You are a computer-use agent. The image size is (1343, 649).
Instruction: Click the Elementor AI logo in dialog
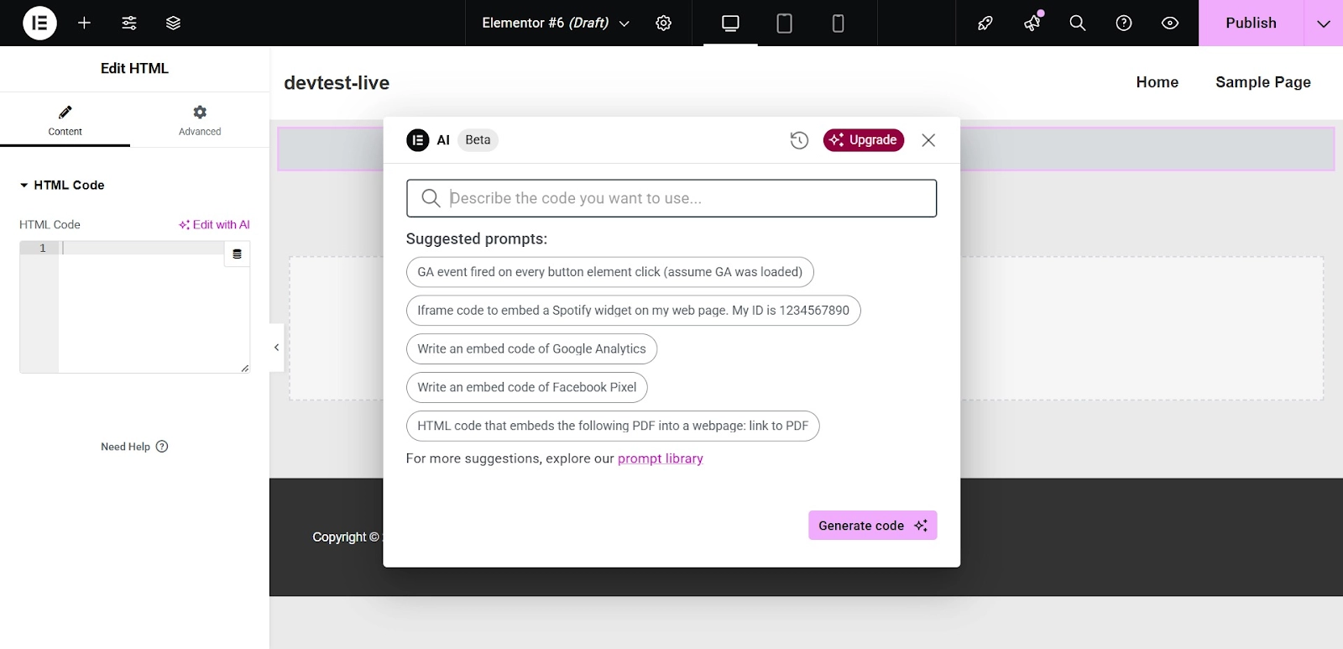(418, 140)
